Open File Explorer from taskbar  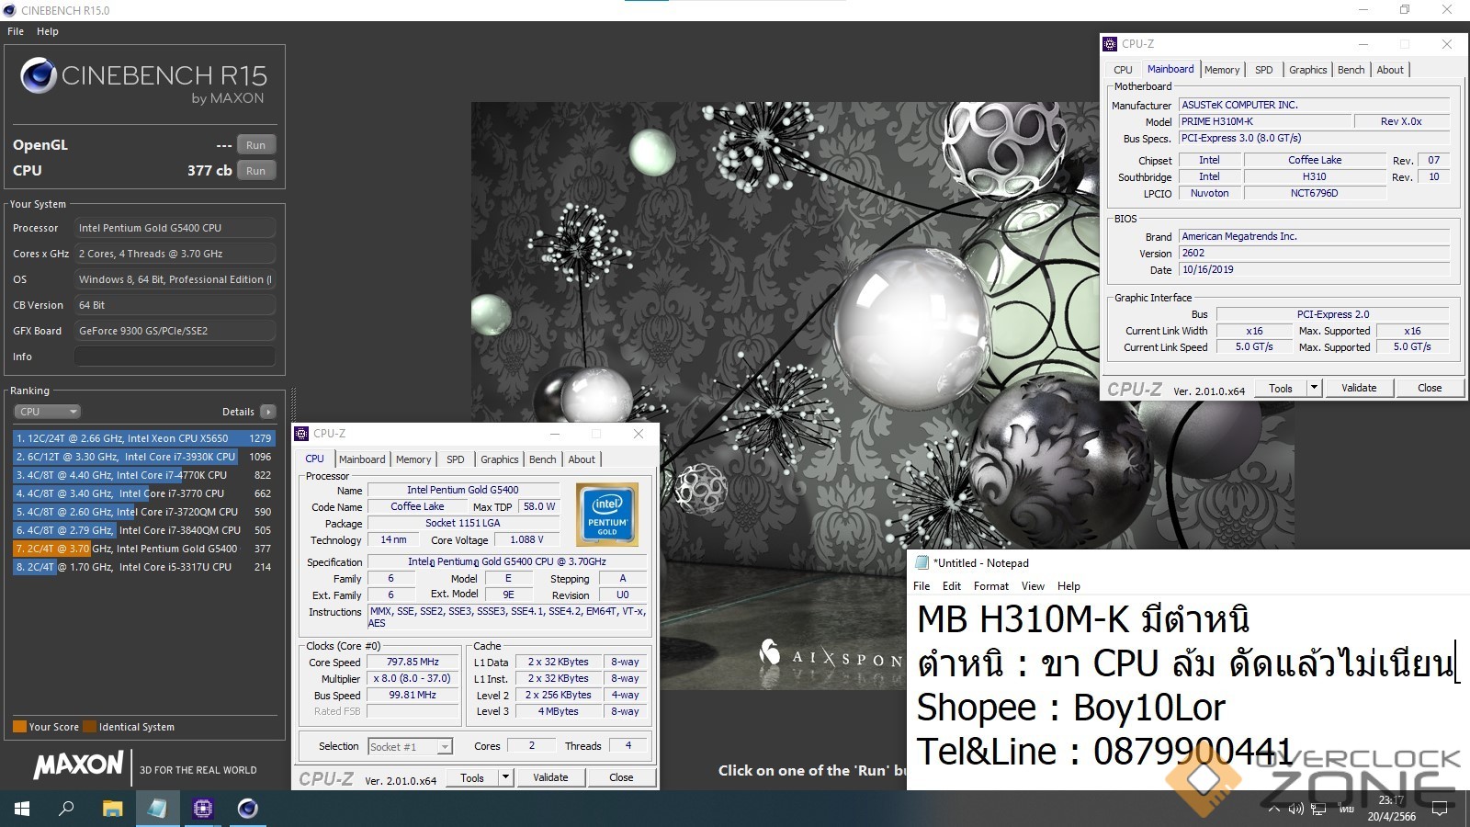(112, 809)
